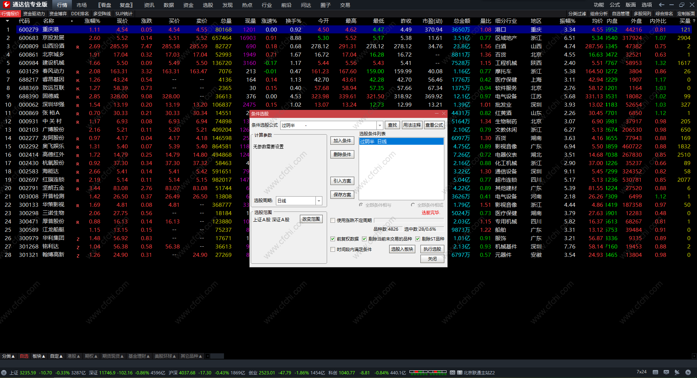Switch to the DDE排名 tab

coord(80,14)
